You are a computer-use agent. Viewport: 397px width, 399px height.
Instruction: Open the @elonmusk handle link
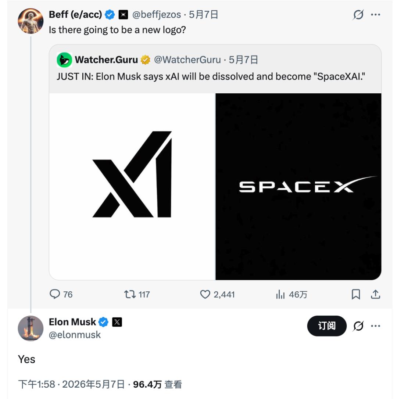[75, 335]
